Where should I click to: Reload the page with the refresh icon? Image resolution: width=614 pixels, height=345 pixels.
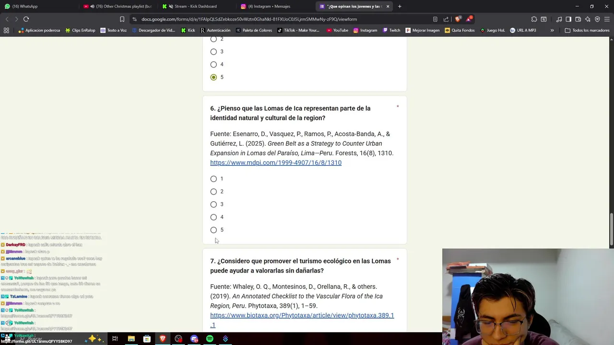[x=26, y=19]
